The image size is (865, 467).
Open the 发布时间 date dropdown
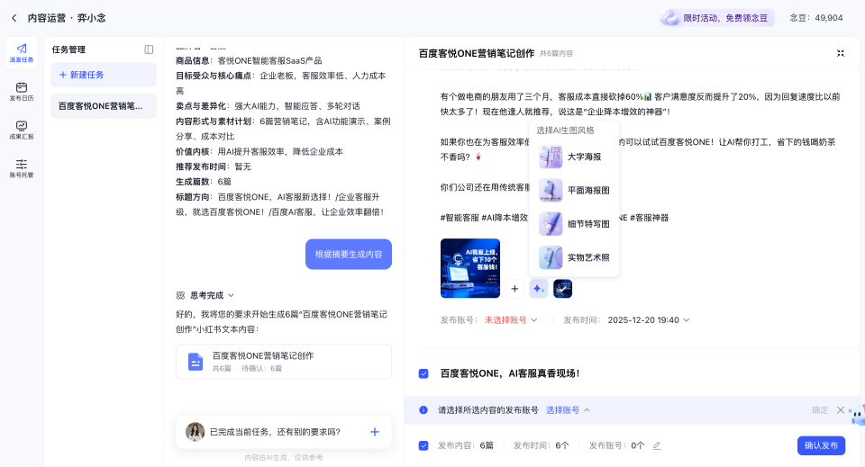(x=649, y=319)
